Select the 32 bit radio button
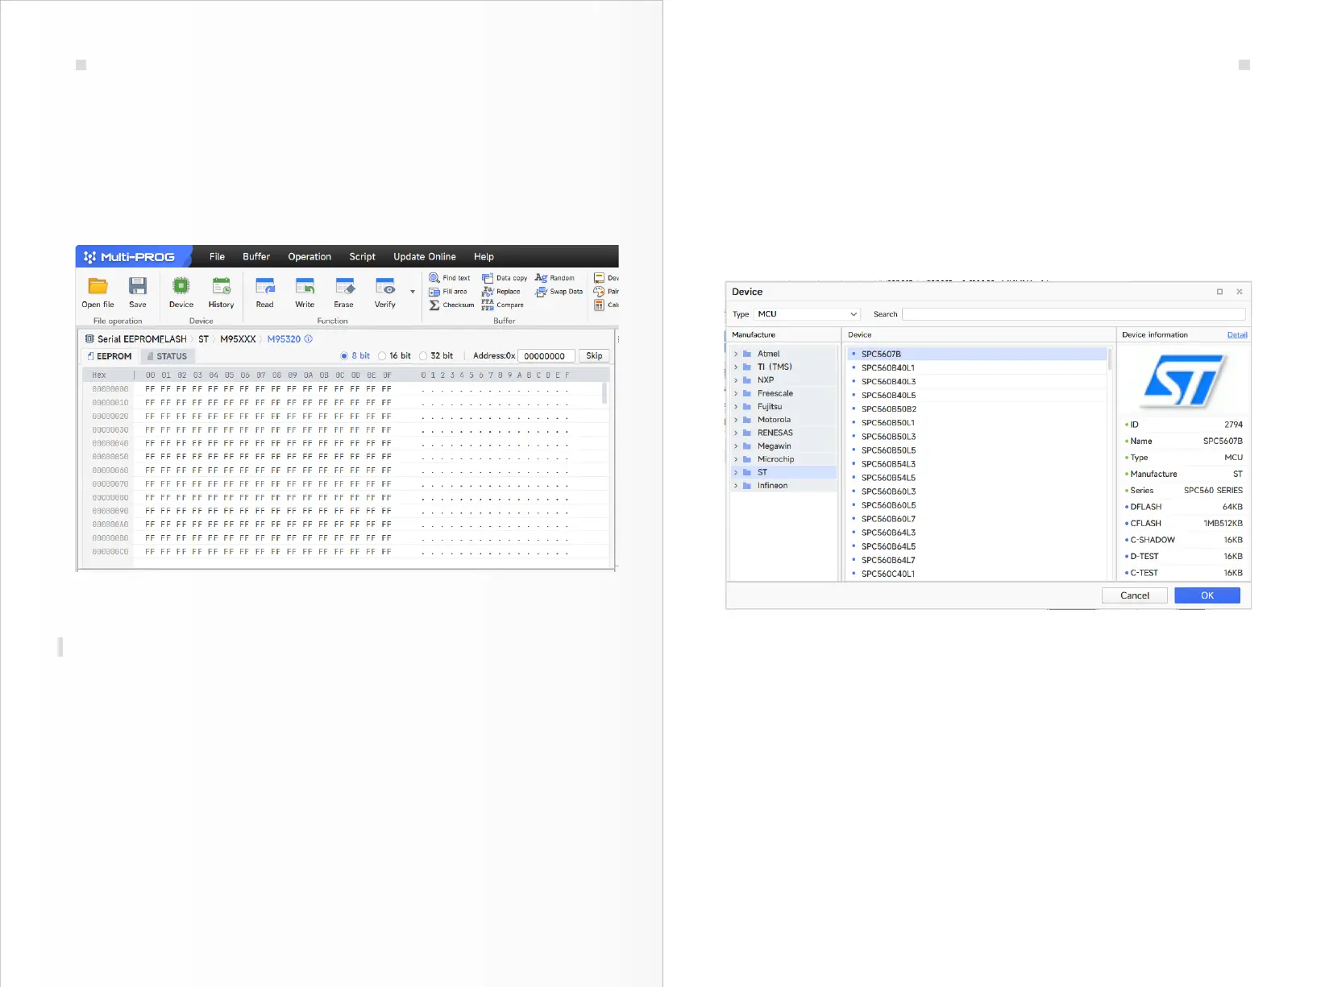Image resolution: width=1325 pixels, height=987 pixels. [423, 356]
